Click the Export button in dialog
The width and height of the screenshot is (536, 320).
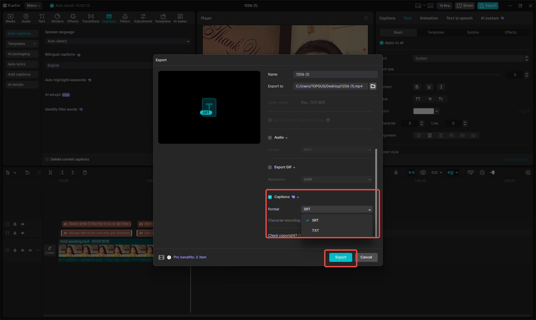[341, 257]
